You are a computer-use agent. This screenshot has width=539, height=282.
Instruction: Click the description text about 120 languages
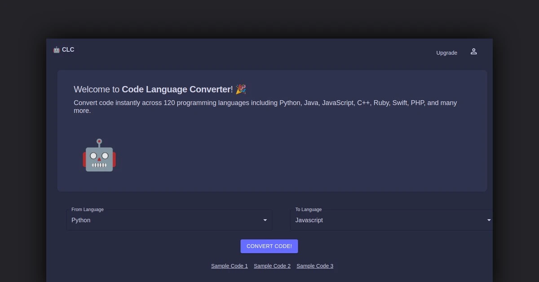[265, 106]
